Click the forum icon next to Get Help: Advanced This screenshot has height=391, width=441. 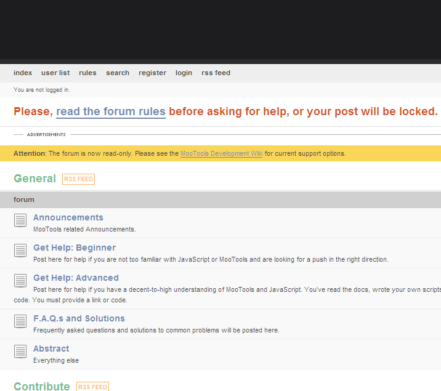pos(20,281)
